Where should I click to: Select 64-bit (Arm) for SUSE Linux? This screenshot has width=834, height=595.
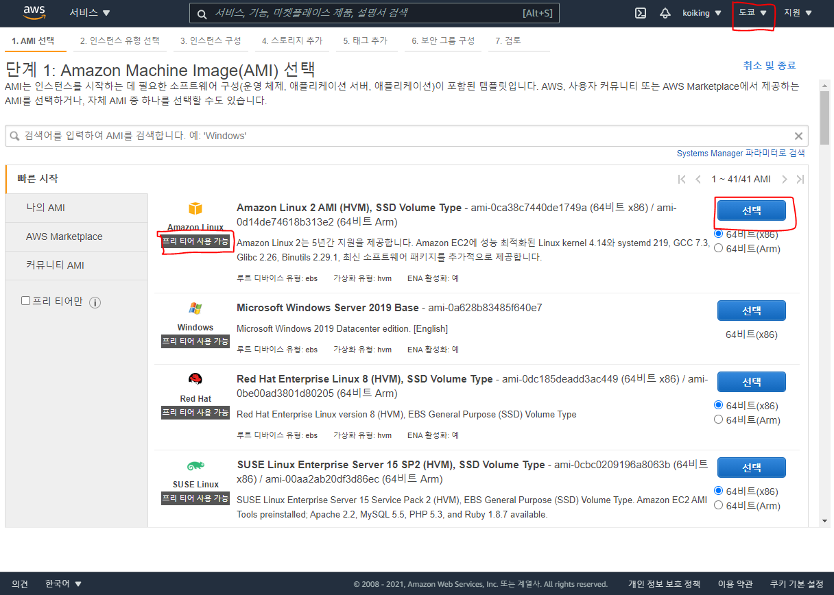[719, 505]
